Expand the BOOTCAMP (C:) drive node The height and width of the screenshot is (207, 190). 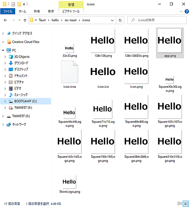point(5,101)
